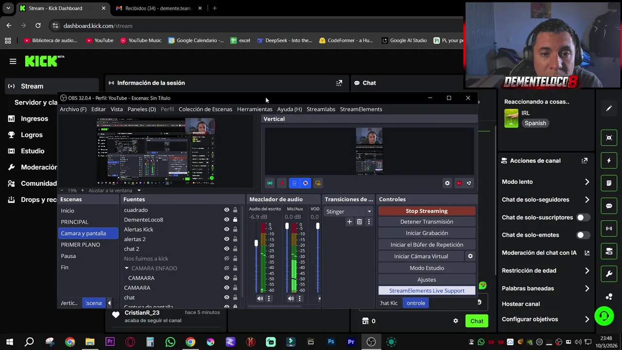Click the wrench icon in Kick right sidebar

tap(609, 274)
